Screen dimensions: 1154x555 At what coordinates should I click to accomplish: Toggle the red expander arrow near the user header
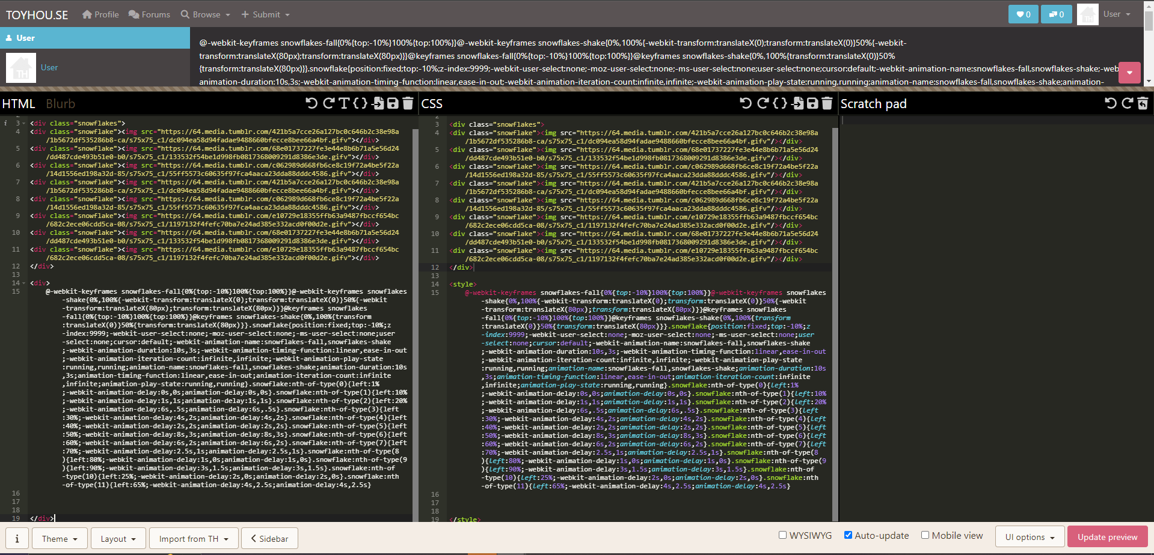tap(1129, 72)
